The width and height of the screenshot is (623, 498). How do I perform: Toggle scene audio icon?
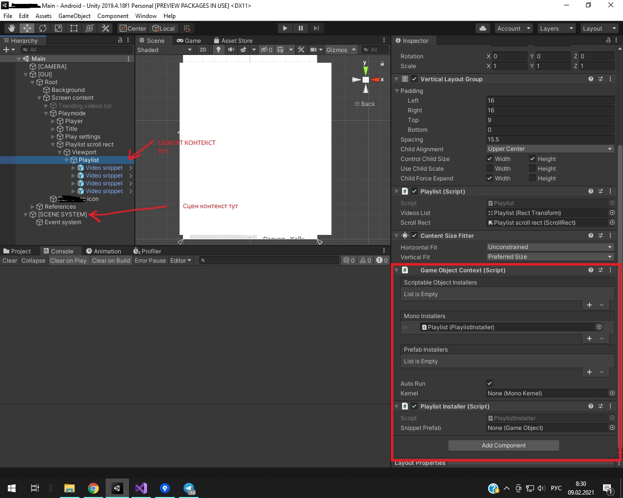coord(231,50)
